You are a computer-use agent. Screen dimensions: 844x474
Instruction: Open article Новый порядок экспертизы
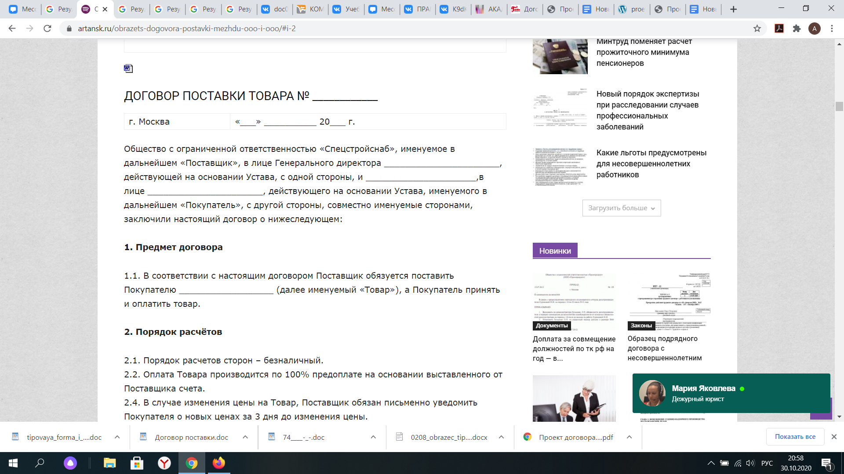[x=648, y=110]
